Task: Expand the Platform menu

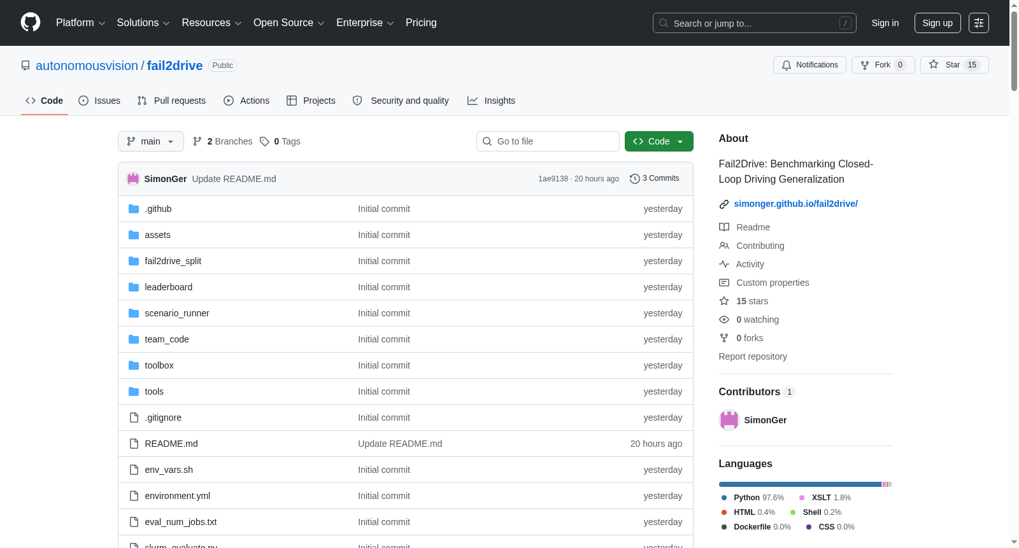Action: coord(81,23)
